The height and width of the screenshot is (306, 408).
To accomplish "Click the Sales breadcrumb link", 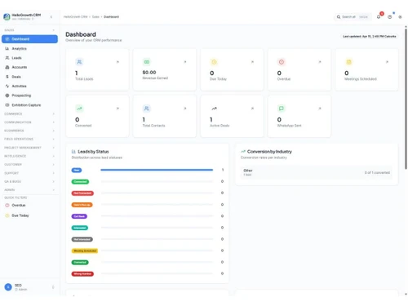I will pyautogui.click(x=95, y=17).
